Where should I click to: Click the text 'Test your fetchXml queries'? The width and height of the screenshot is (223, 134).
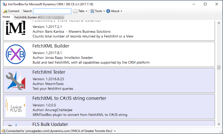point(53,89)
